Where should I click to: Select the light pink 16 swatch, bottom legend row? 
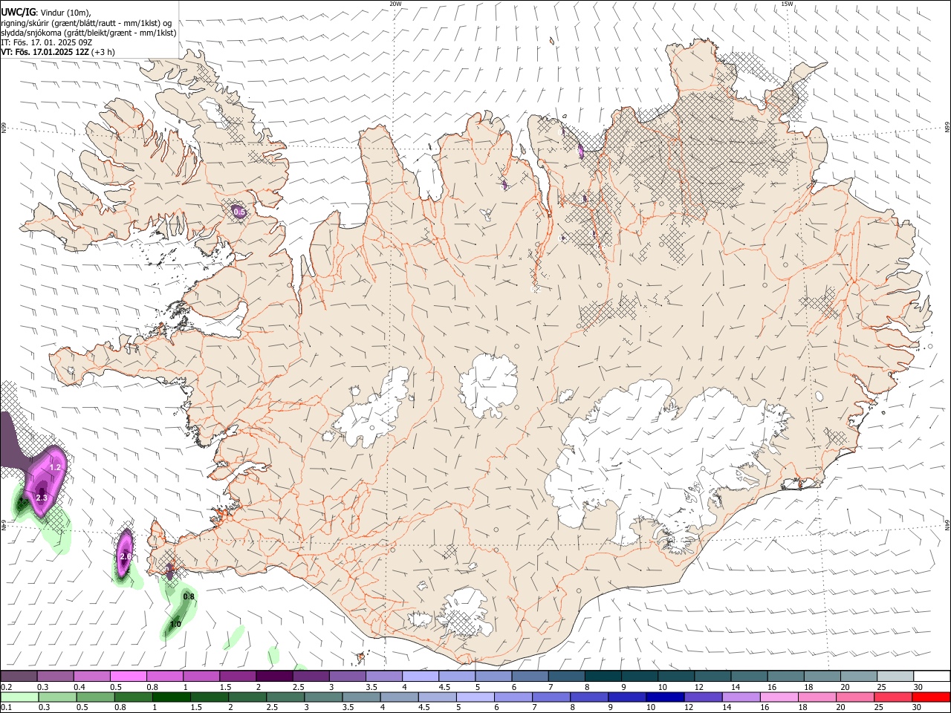[779, 697]
